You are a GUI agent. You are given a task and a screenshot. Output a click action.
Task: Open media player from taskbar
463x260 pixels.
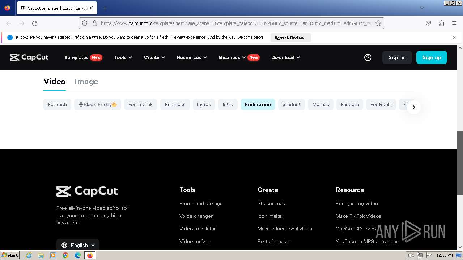[x=53, y=255]
